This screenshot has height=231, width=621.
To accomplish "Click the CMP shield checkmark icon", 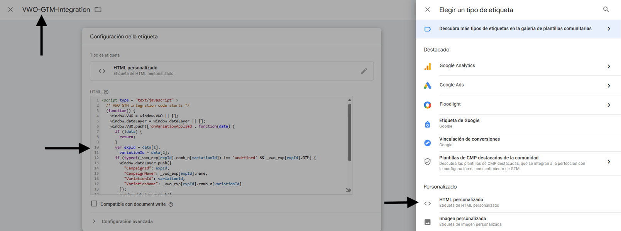I will click(428, 162).
